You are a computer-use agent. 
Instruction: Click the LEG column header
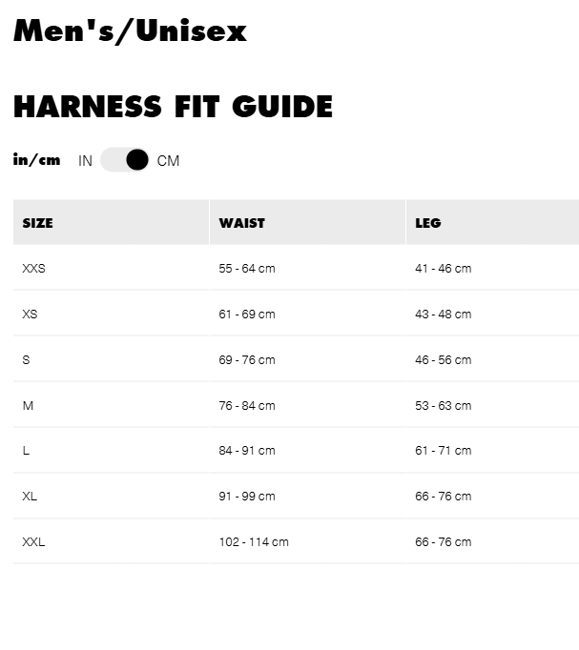click(428, 223)
